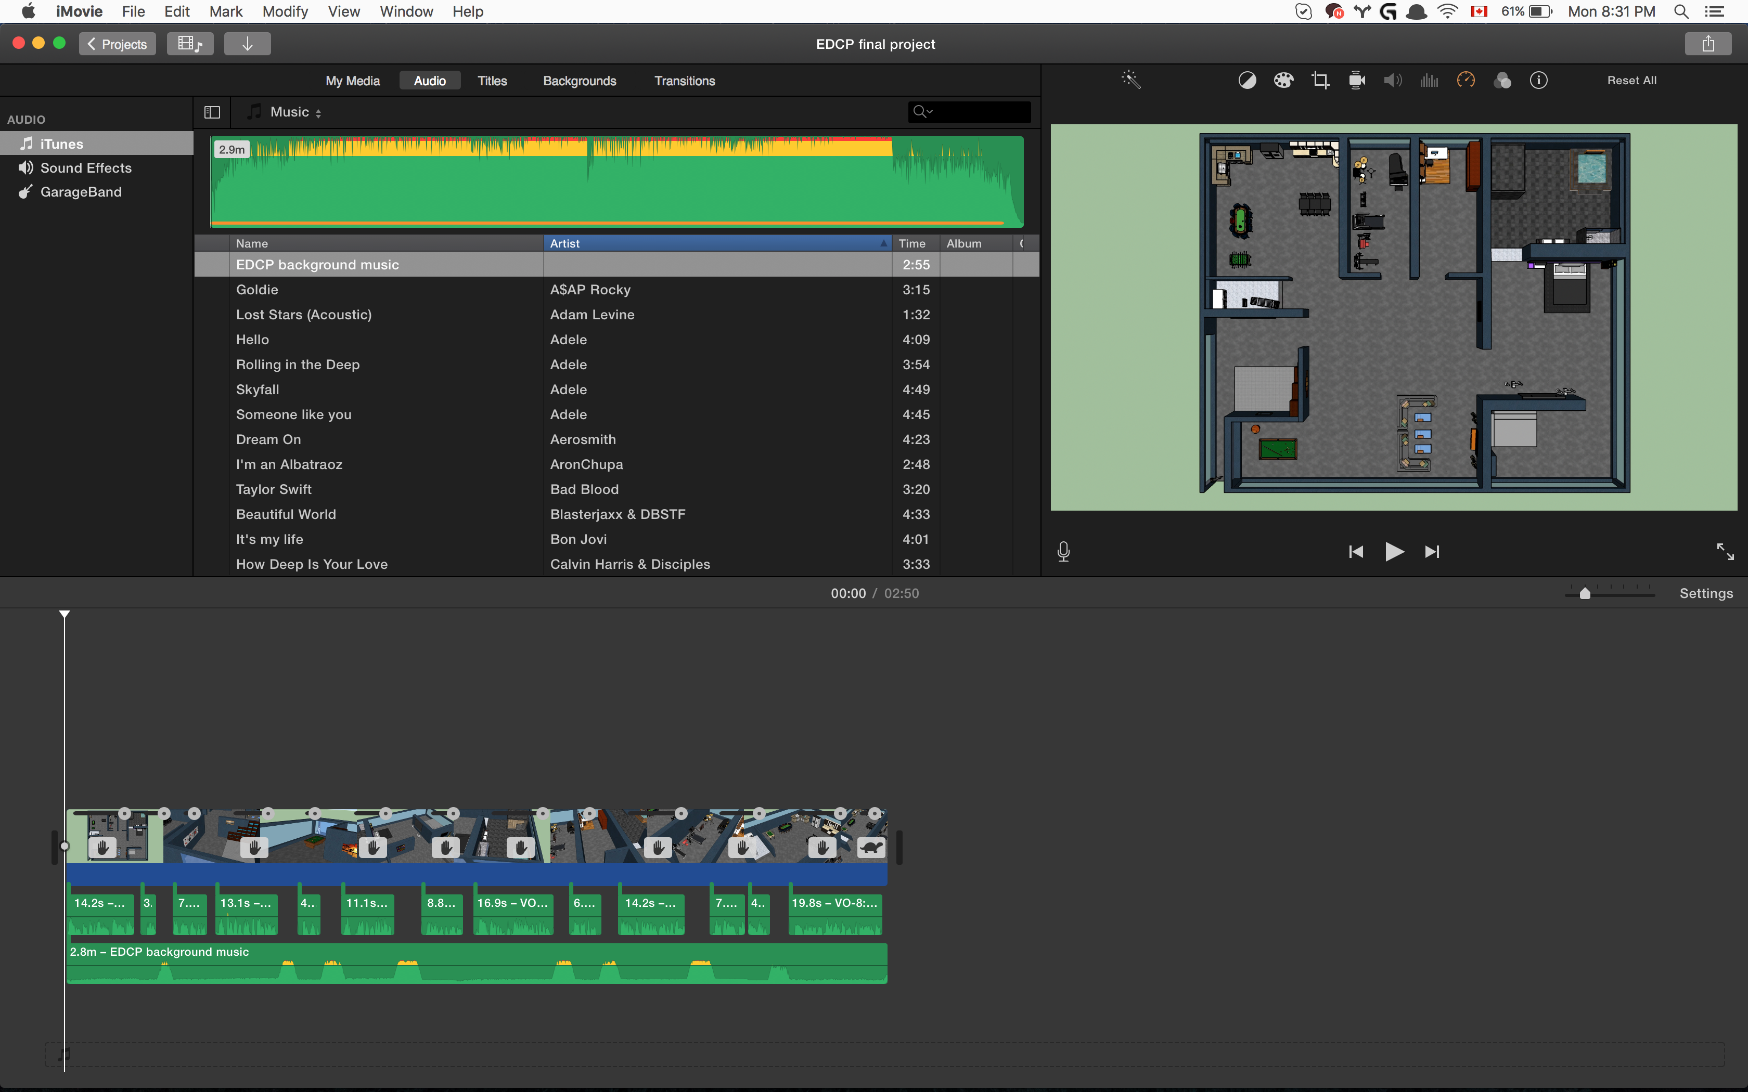Click the playhead marker at timeline start
Screen dimensions: 1748x1092
pyautogui.click(x=65, y=614)
